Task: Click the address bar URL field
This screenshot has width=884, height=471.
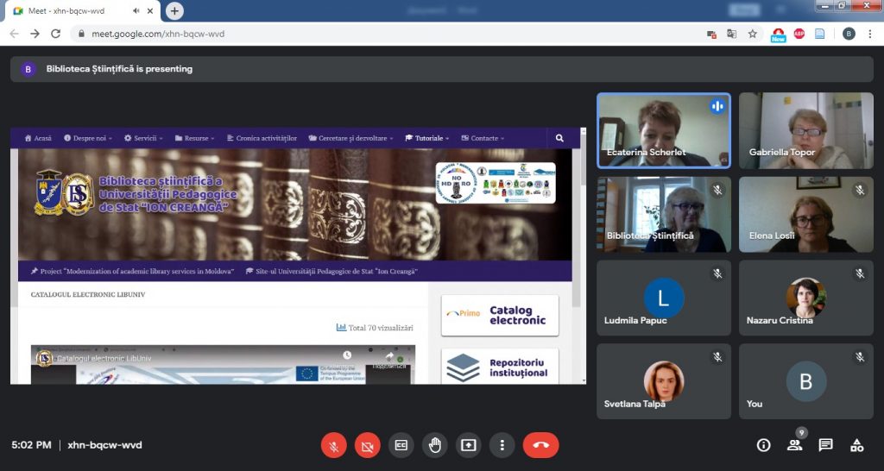Action: 389,34
